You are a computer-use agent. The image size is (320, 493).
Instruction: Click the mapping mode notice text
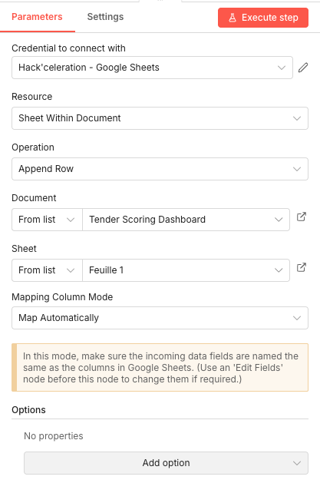click(160, 368)
